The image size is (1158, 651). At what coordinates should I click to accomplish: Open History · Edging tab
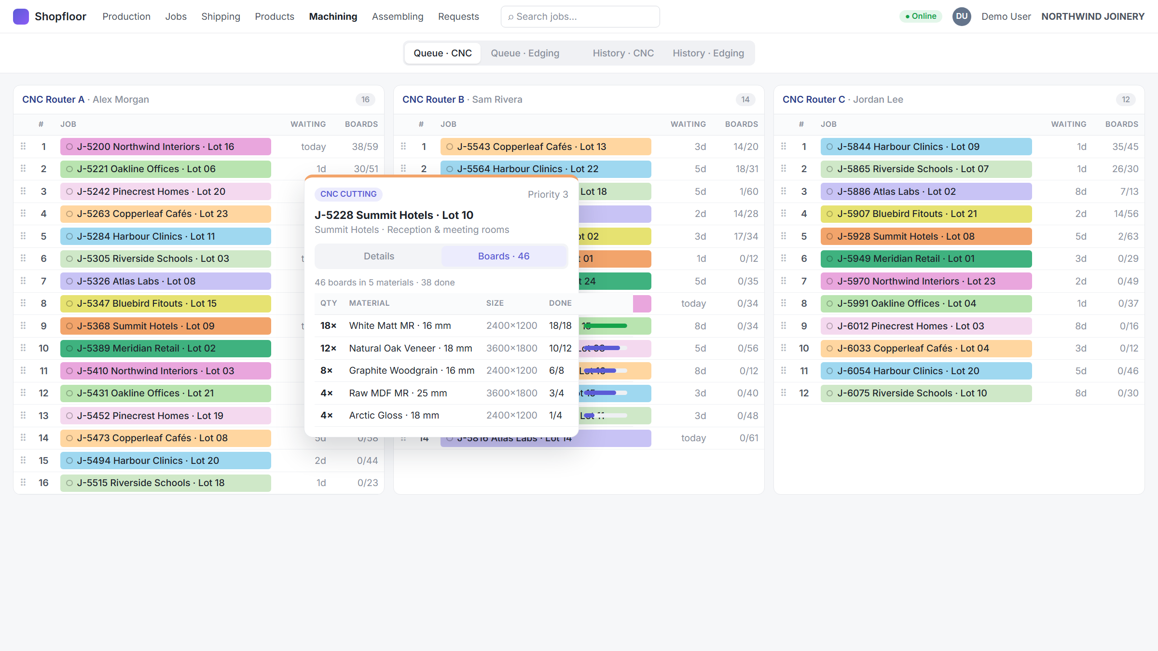(708, 53)
